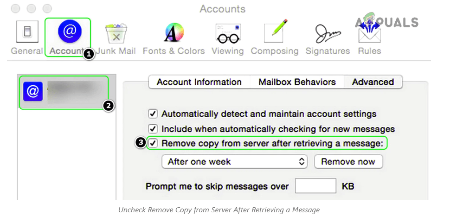Viewport: 450px width, 216px height.
Task: Open the Composing pencil icon
Action: click(x=276, y=32)
